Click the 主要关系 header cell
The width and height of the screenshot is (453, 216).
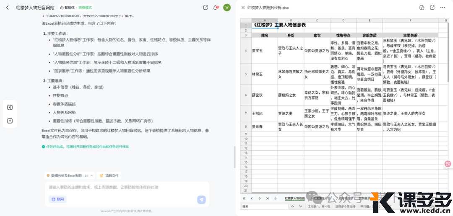[x=410, y=35]
